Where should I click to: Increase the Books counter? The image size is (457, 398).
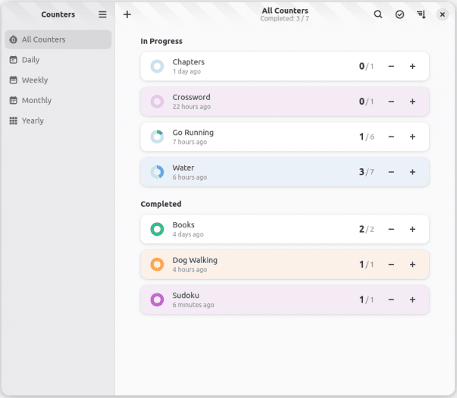point(412,230)
